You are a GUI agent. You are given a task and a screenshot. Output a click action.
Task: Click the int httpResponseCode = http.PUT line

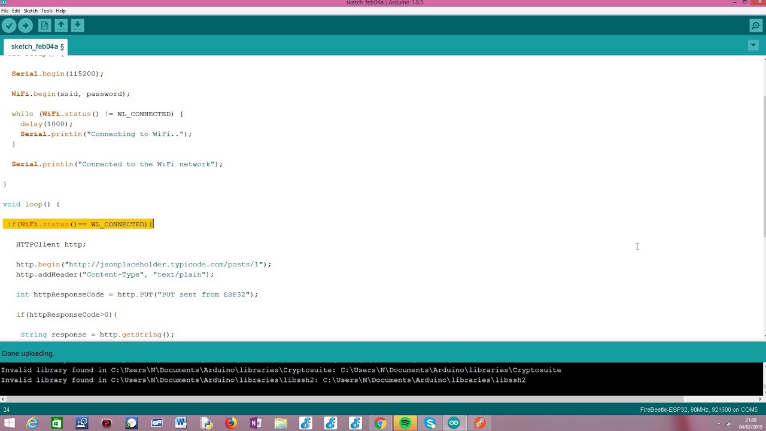pyautogui.click(x=137, y=295)
